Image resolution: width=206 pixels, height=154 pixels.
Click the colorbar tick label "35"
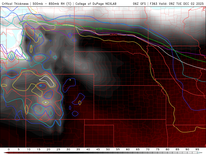click(x=78, y=149)
